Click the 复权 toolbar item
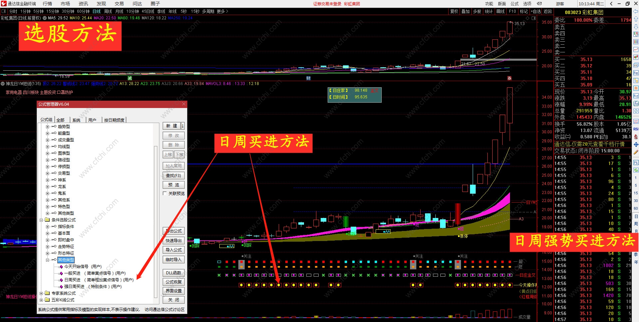639x322 pixels. 454,11
